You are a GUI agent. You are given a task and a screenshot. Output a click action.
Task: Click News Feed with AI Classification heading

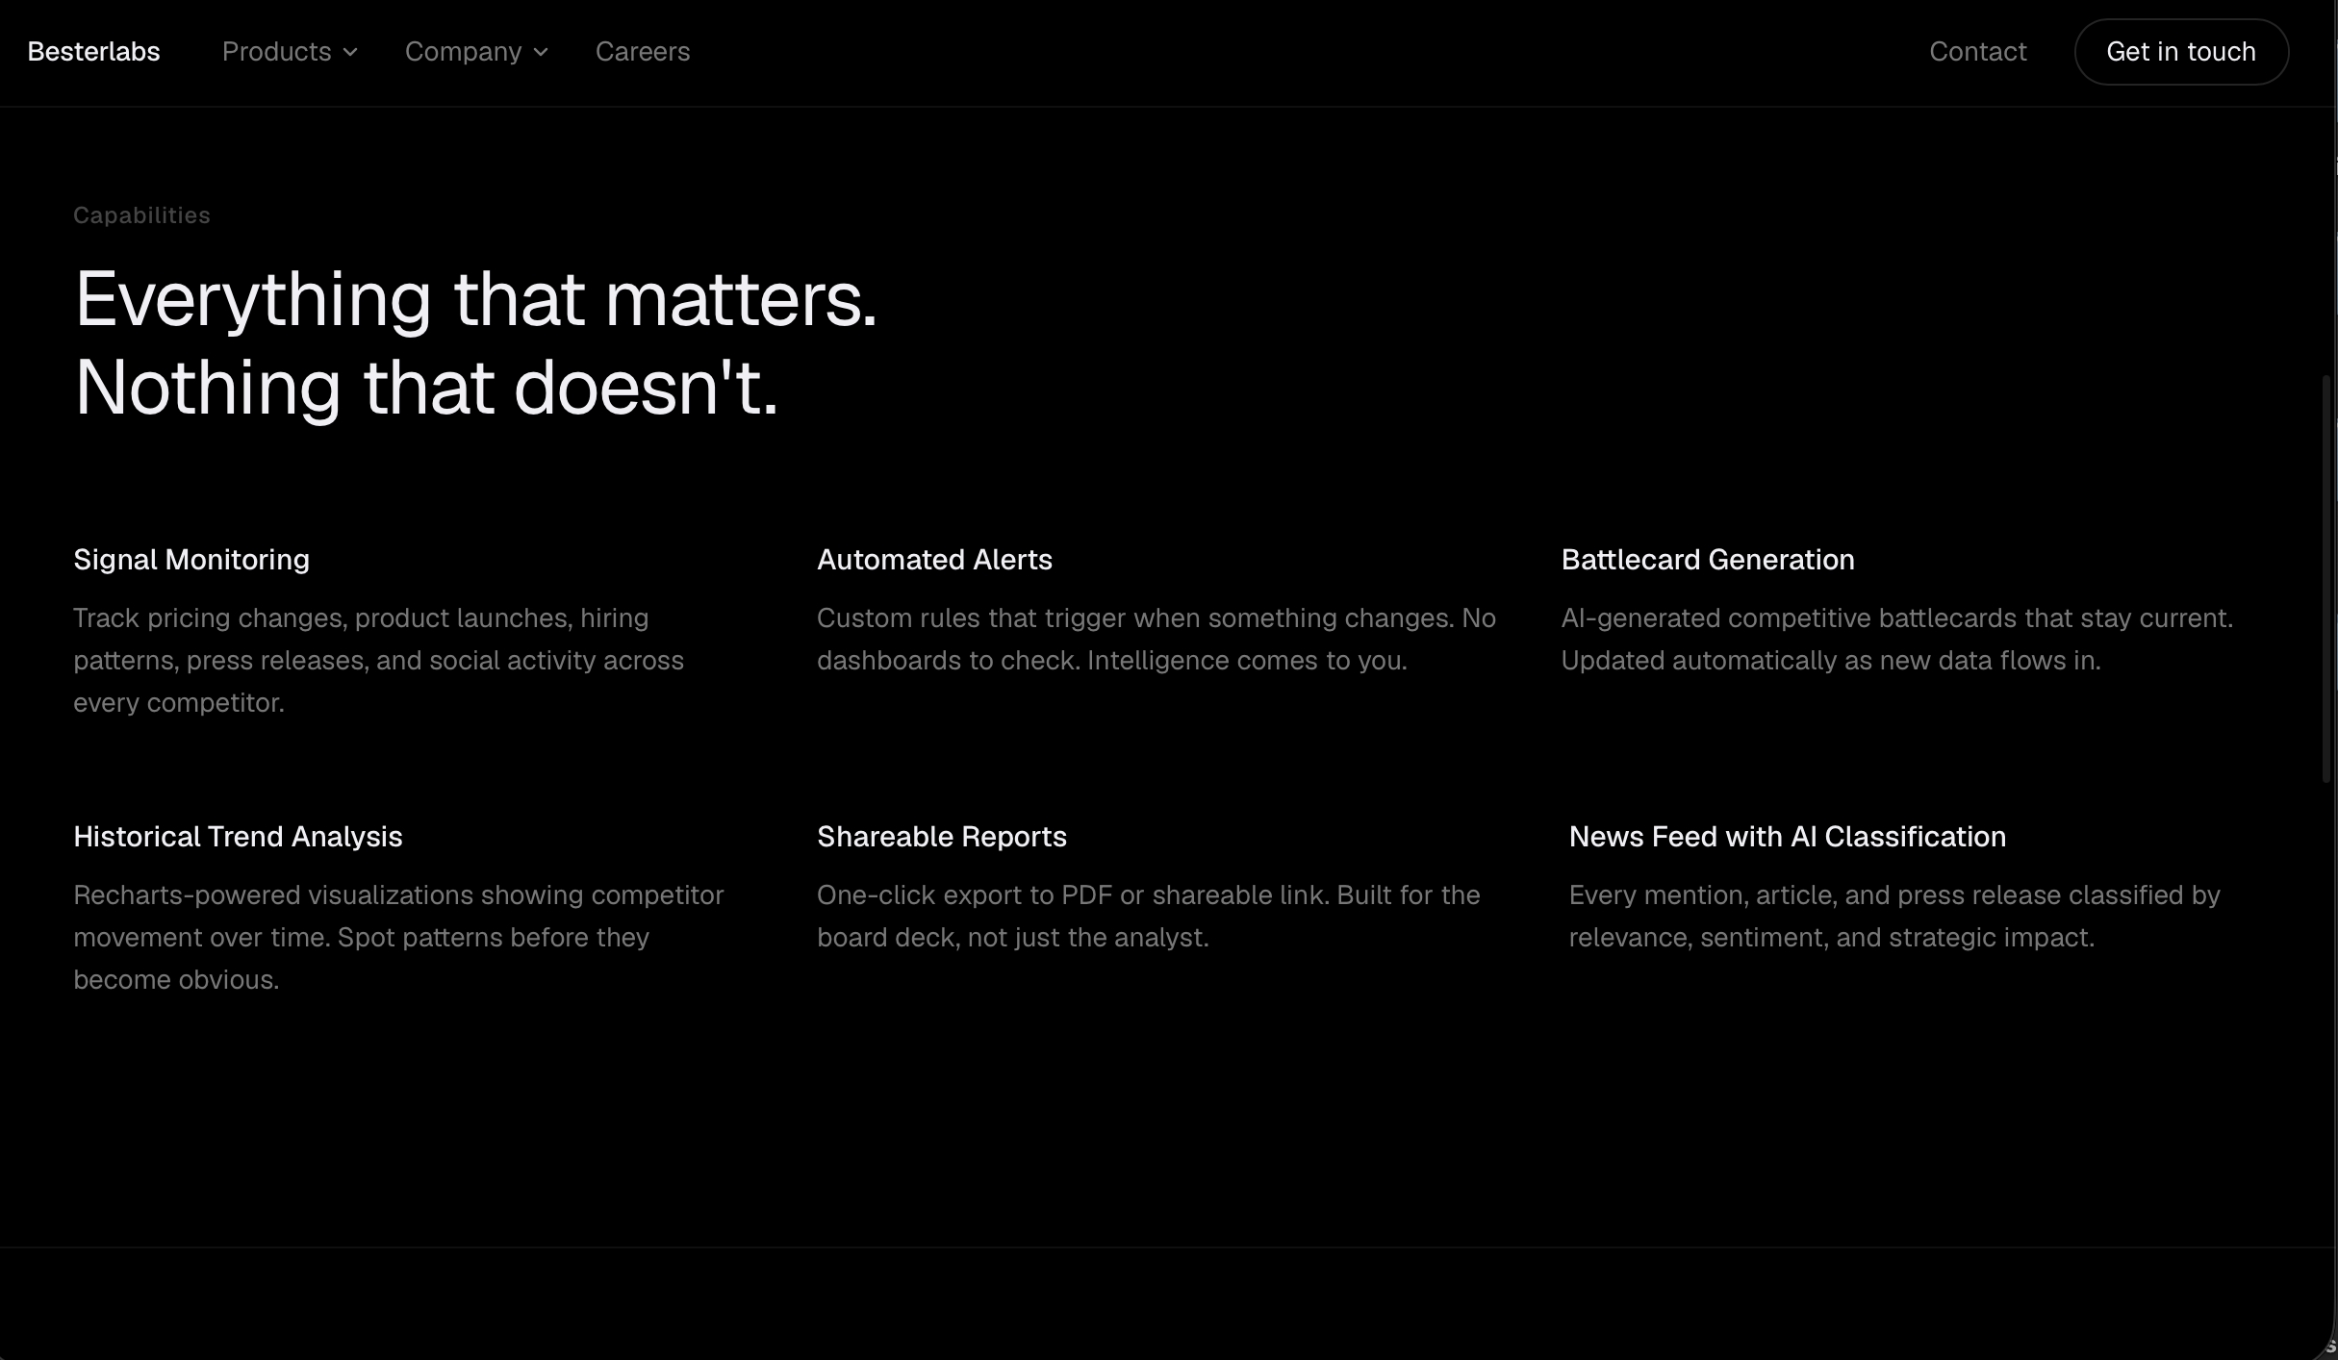[1787, 837]
